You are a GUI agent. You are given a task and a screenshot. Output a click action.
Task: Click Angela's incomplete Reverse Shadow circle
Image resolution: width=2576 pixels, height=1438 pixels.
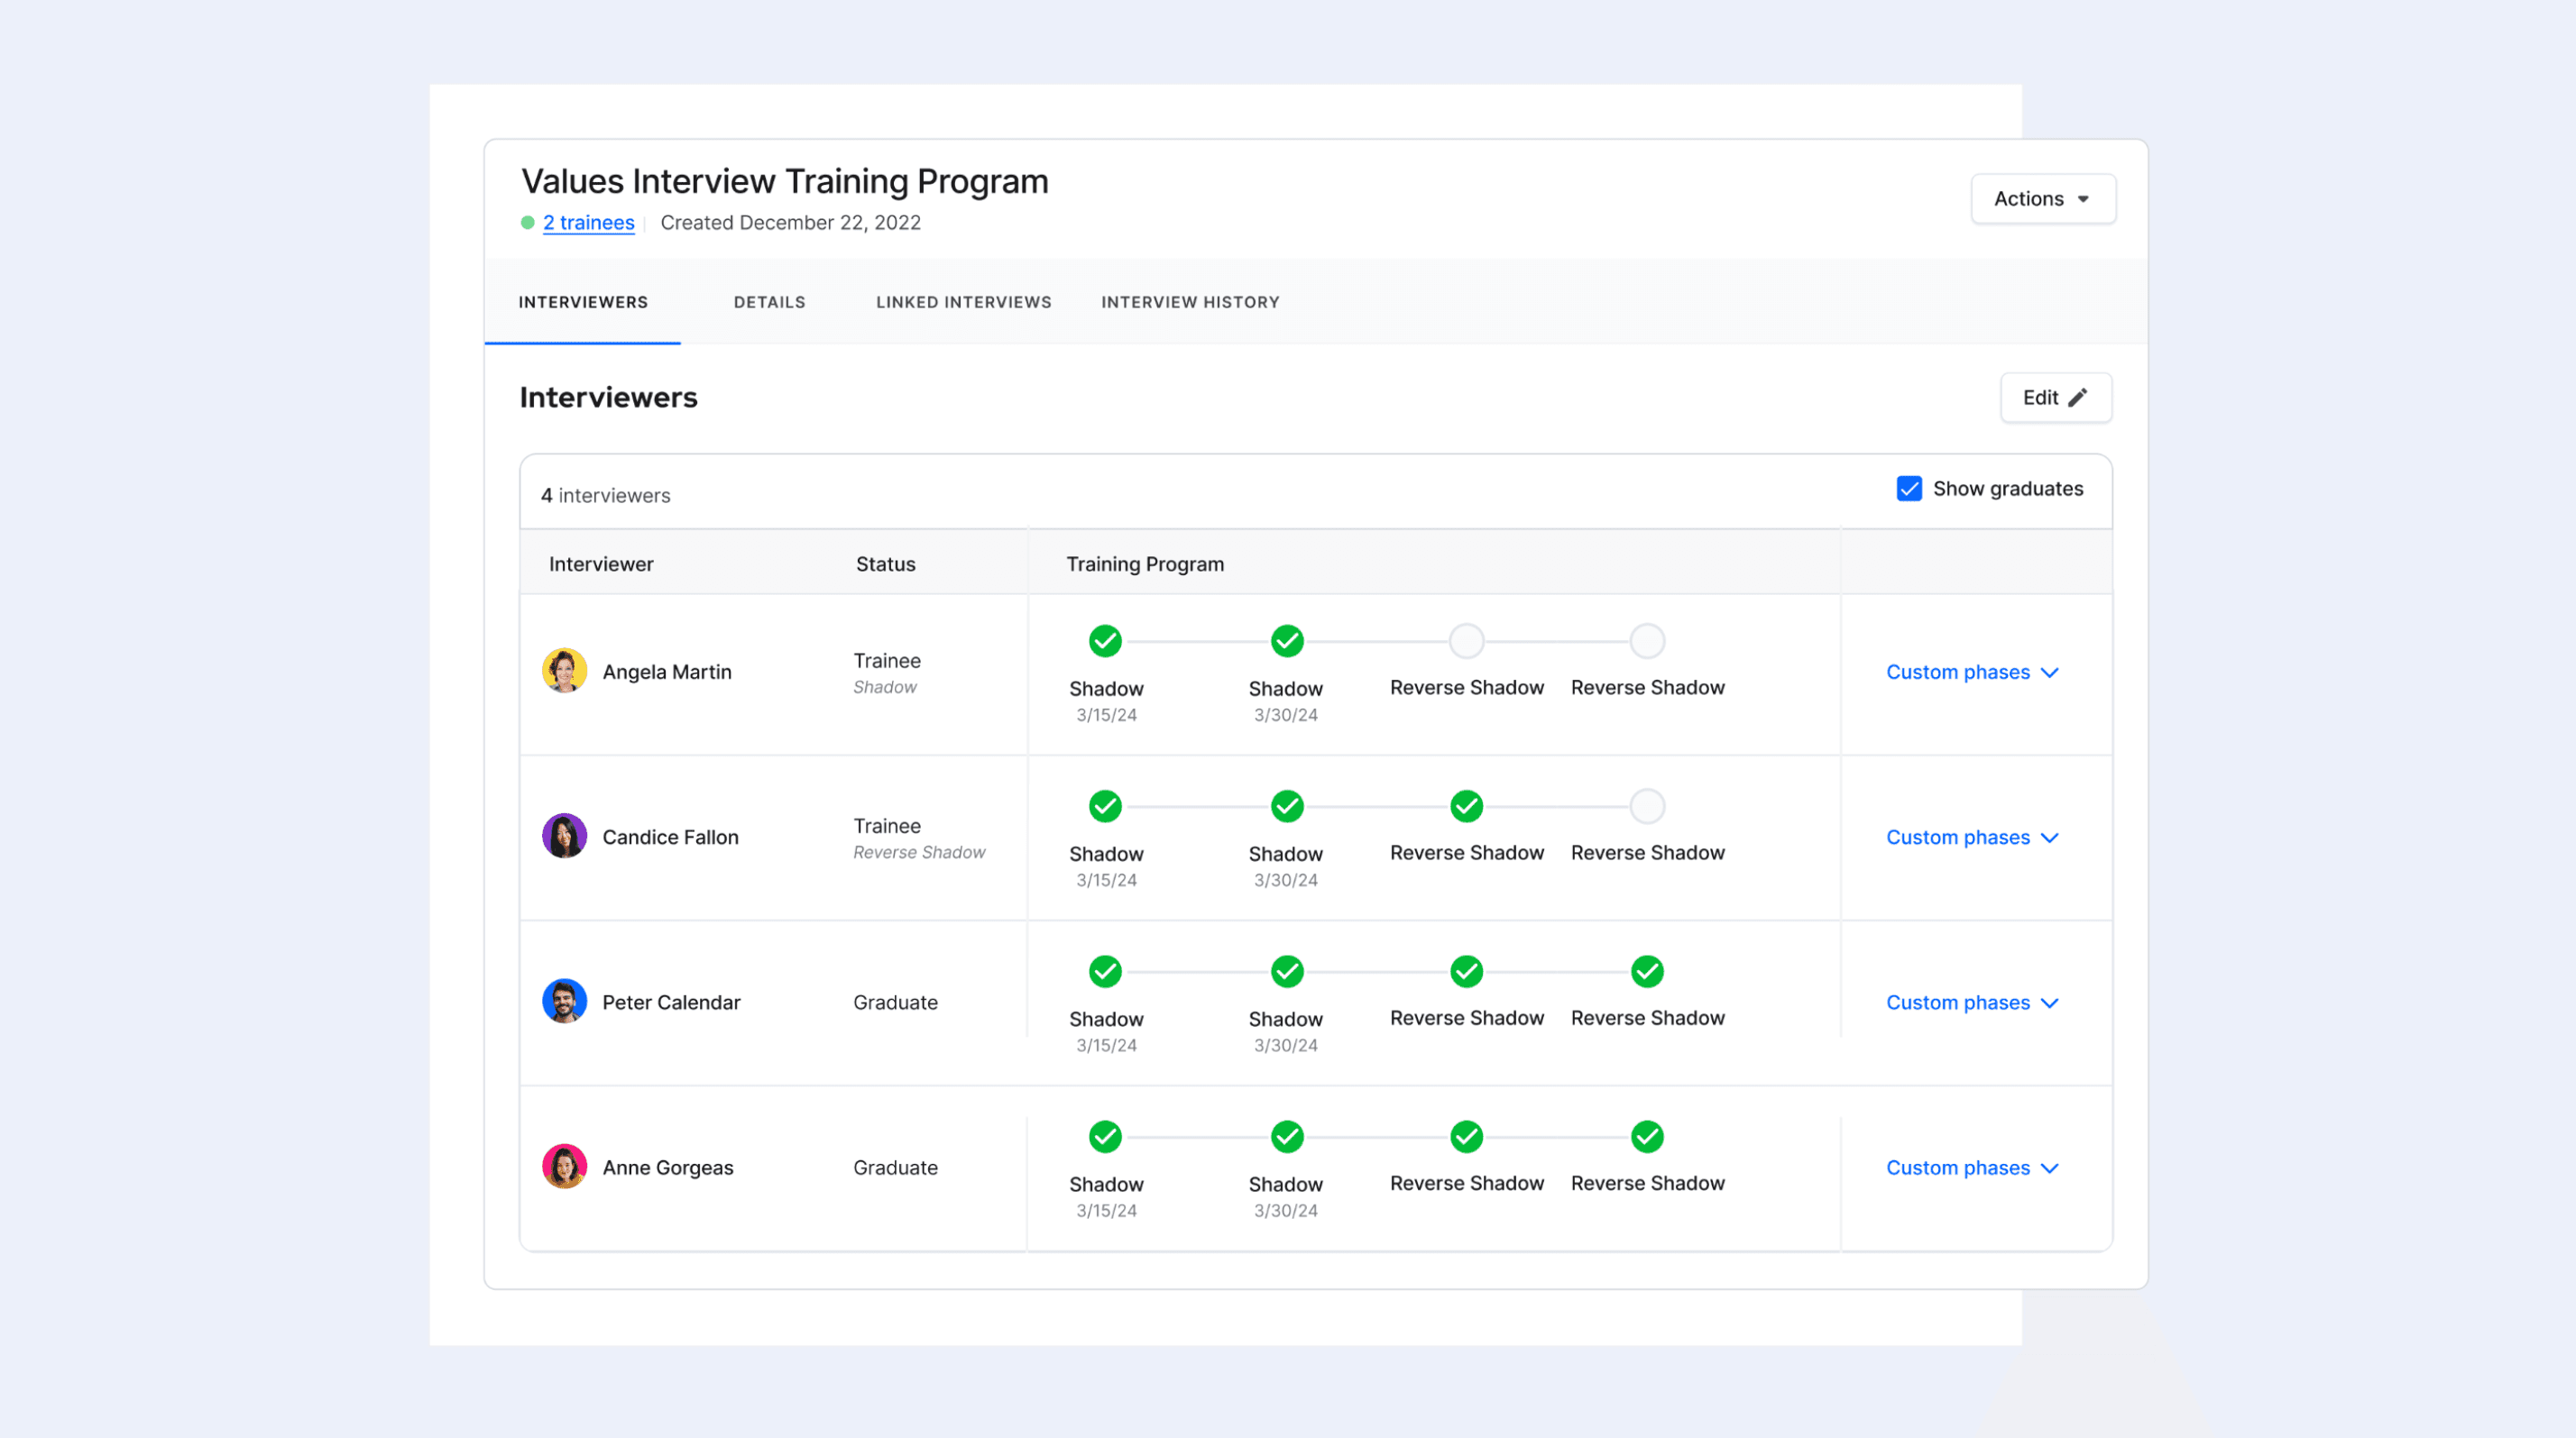(x=1466, y=640)
